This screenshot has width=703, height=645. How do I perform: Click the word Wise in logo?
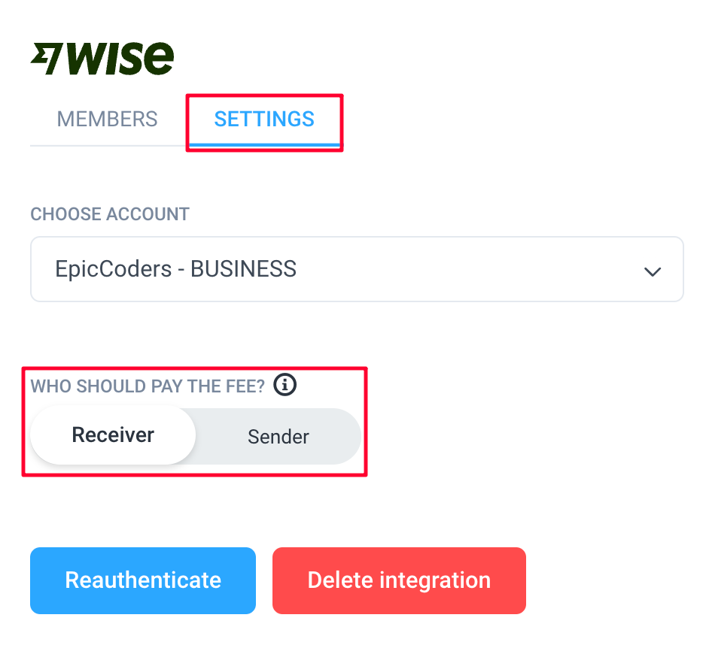[120, 59]
